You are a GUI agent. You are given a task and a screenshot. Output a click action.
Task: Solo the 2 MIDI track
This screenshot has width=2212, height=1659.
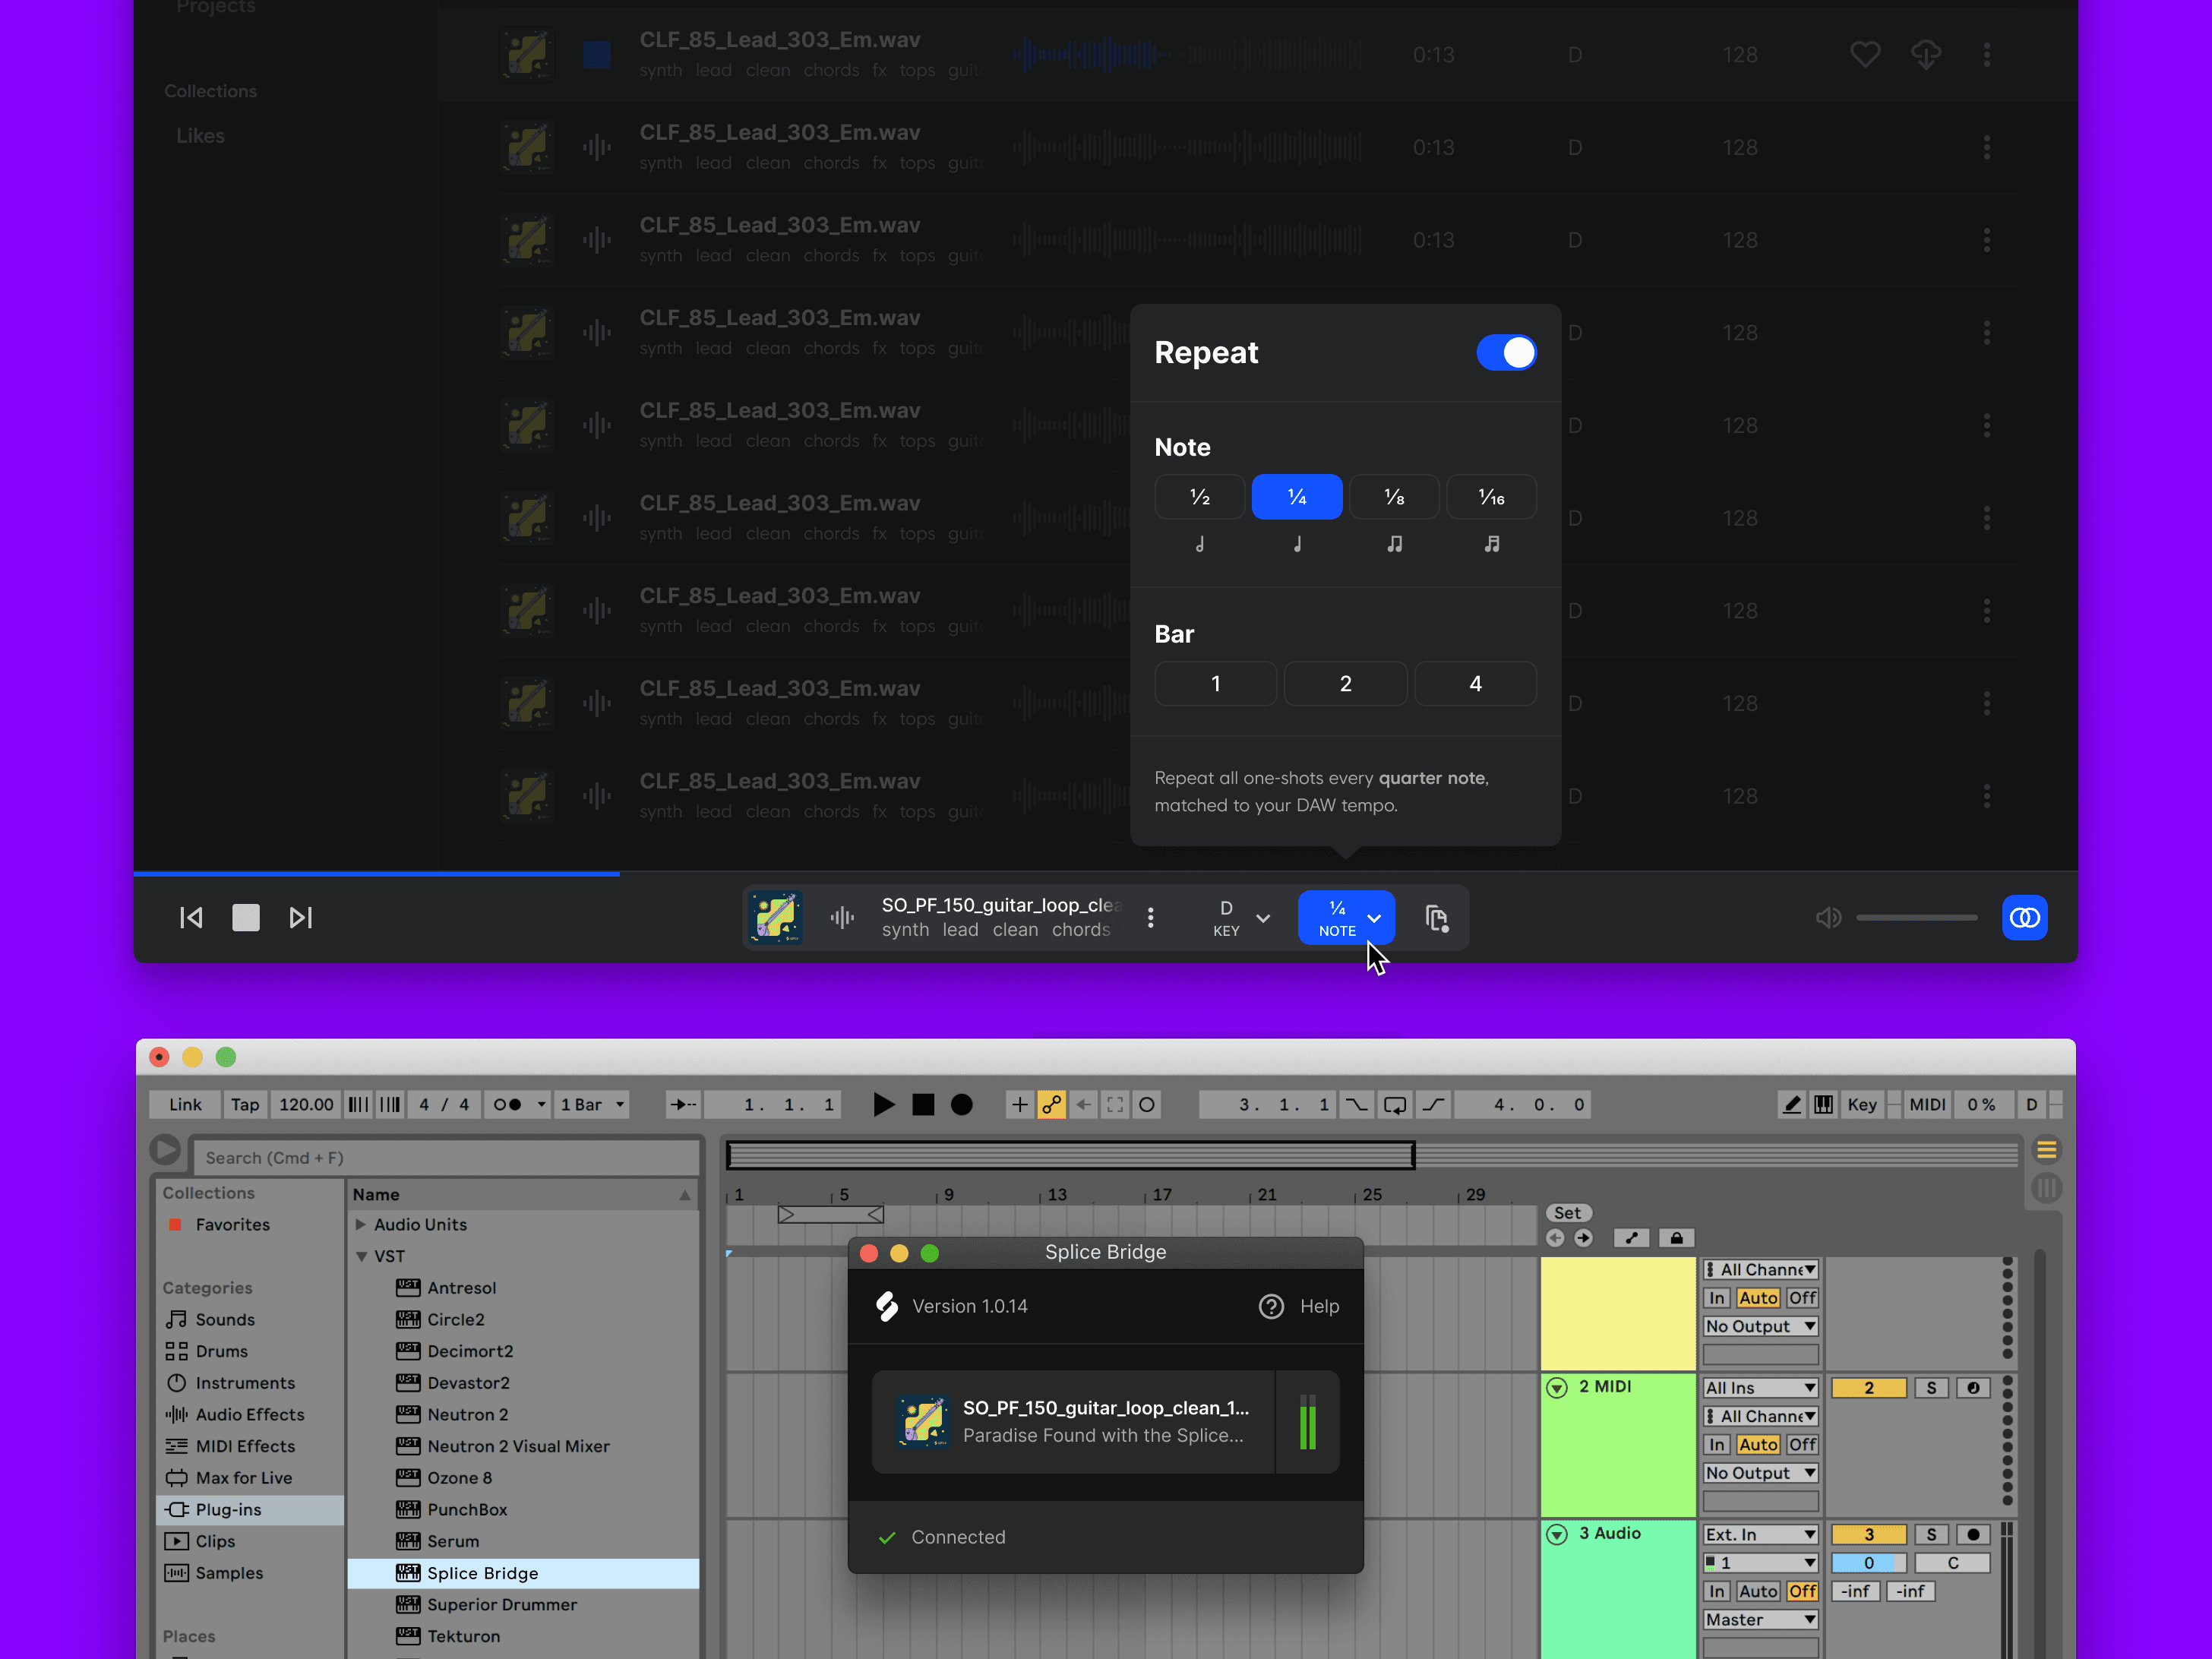[x=1931, y=1388]
